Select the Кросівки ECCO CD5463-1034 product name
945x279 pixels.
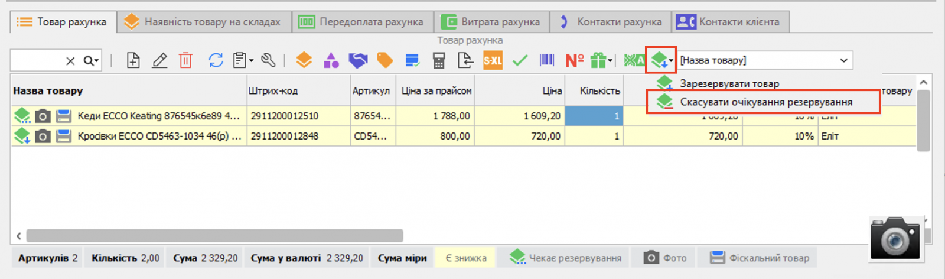(159, 136)
